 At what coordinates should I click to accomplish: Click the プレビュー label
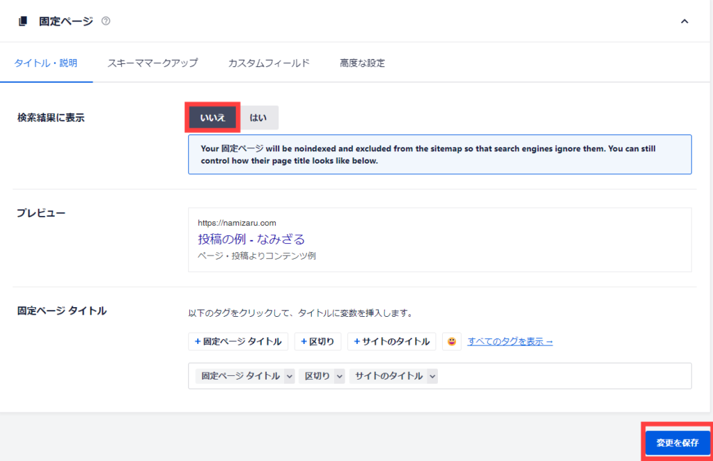tap(41, 213)
